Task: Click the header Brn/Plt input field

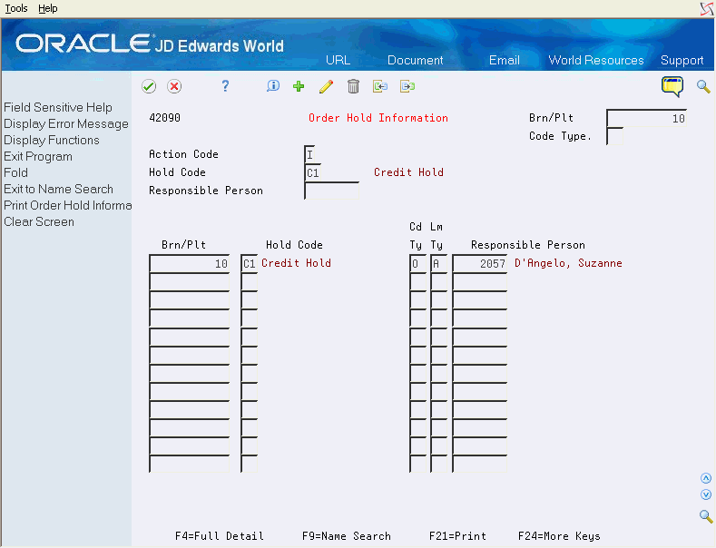Action: coord(647,118)
